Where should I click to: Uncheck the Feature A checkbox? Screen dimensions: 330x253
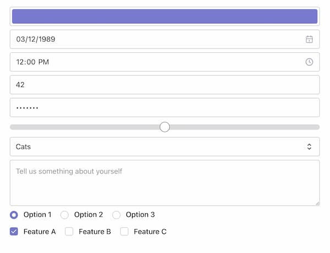tap(14, 232)
